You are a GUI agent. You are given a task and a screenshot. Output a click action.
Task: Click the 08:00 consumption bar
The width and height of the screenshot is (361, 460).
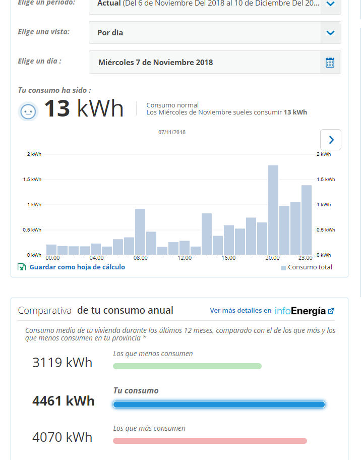140,232
